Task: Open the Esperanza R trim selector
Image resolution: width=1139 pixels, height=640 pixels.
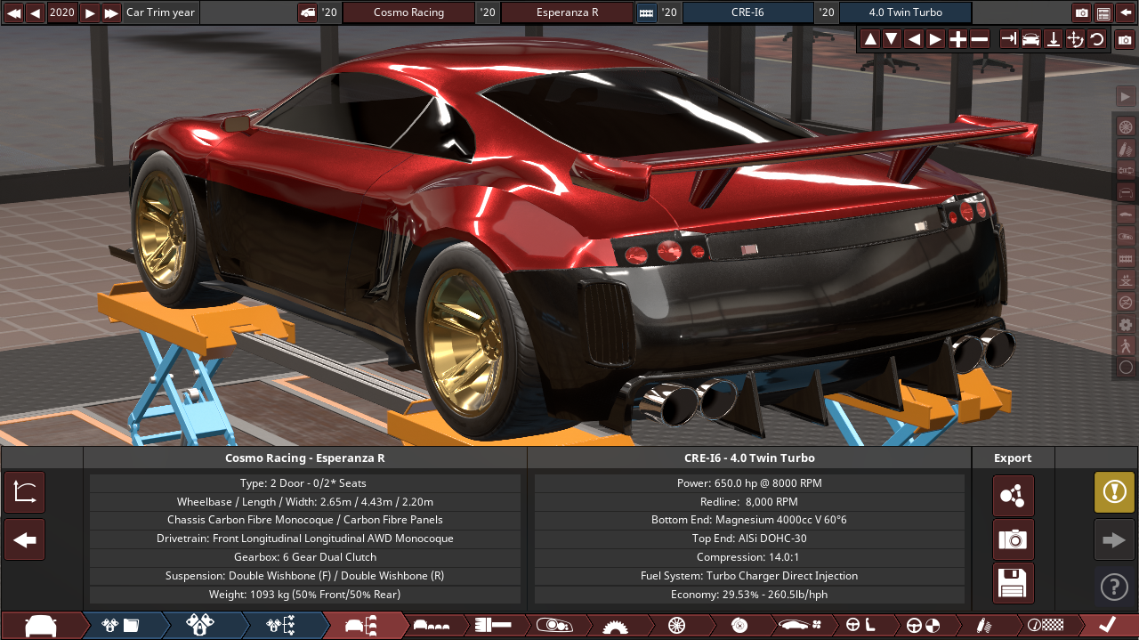Action: coord(568,12)
